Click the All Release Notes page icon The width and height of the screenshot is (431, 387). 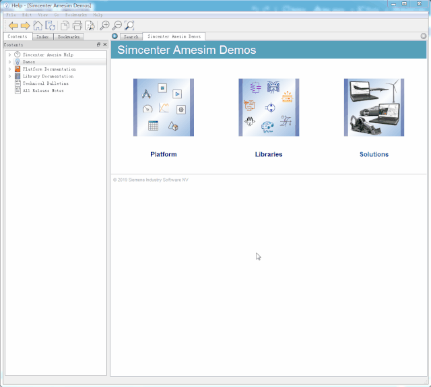[18, 90]
